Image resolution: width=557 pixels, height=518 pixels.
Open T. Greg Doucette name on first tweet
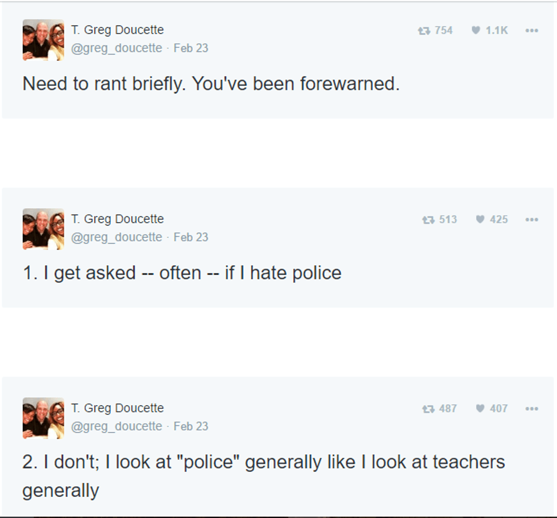[x=117, y=30]
